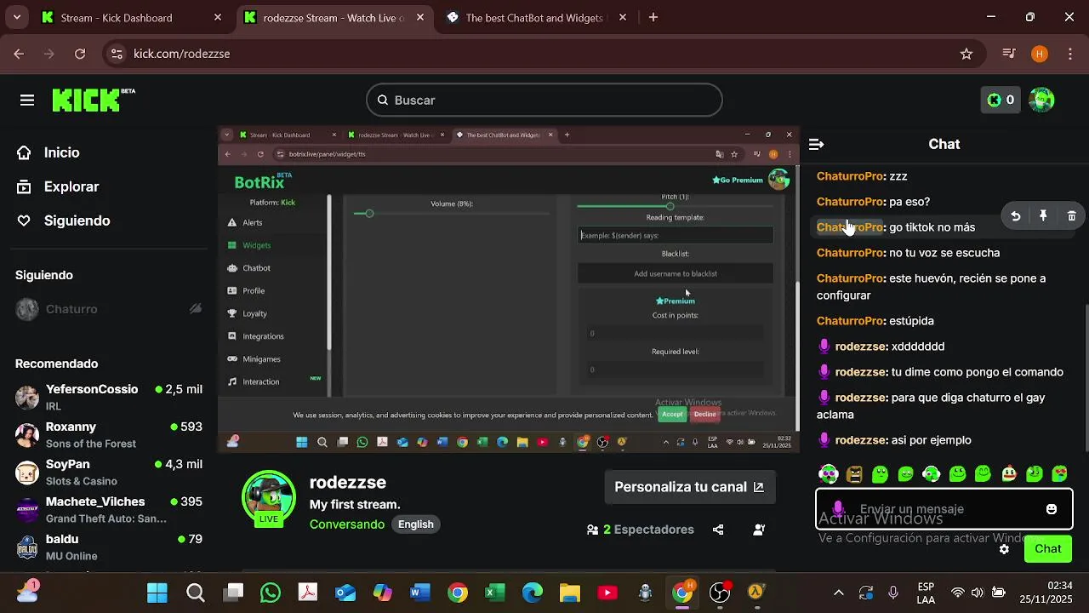Click the 'My first stream.' title
Image resolution: width=1089 pixels, height=613 pixels.
(355, 505)
